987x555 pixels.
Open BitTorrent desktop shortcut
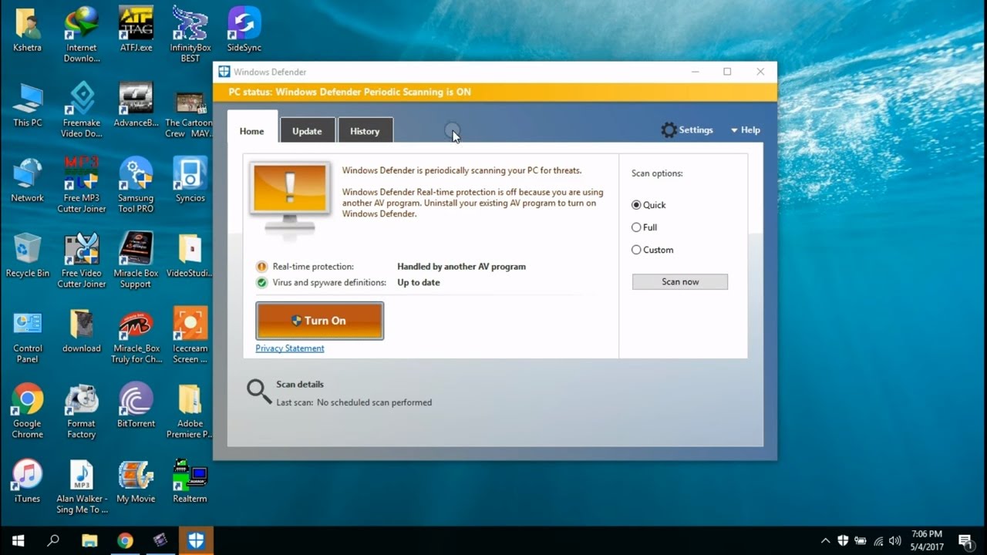136,405
